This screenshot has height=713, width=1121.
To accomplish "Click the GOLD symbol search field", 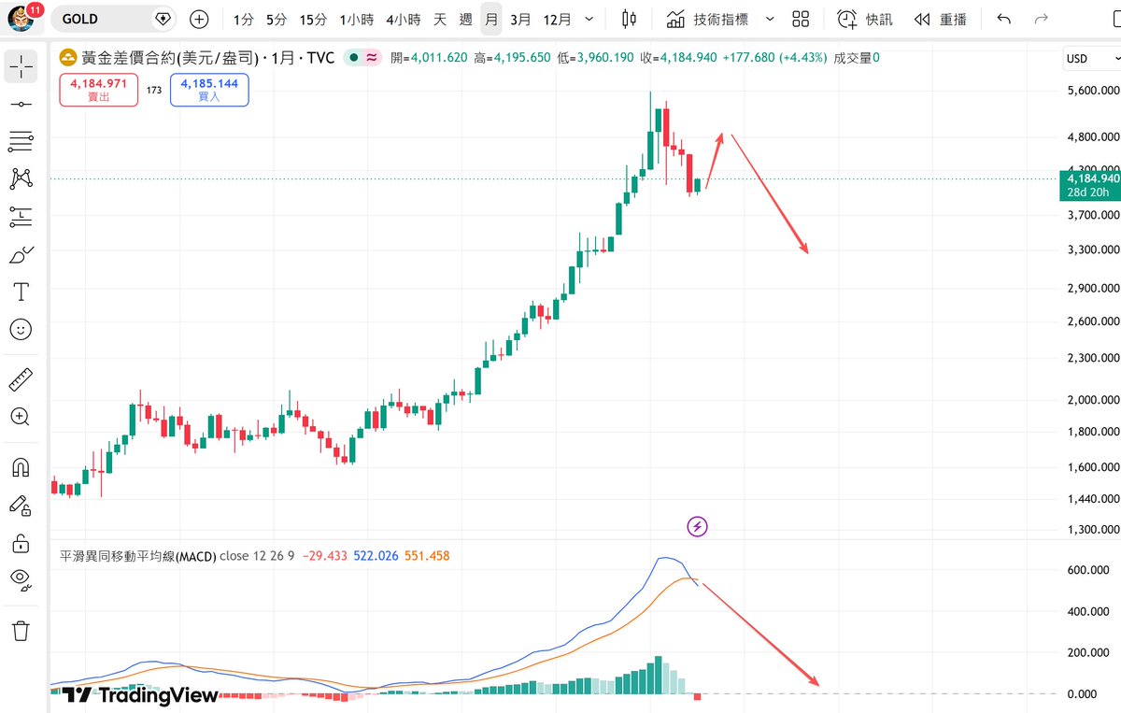I will 114,19.
